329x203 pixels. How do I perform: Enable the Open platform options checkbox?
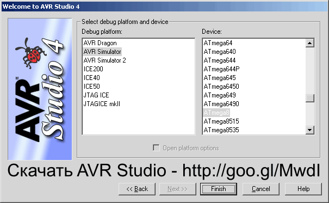[x=156, y=148]
